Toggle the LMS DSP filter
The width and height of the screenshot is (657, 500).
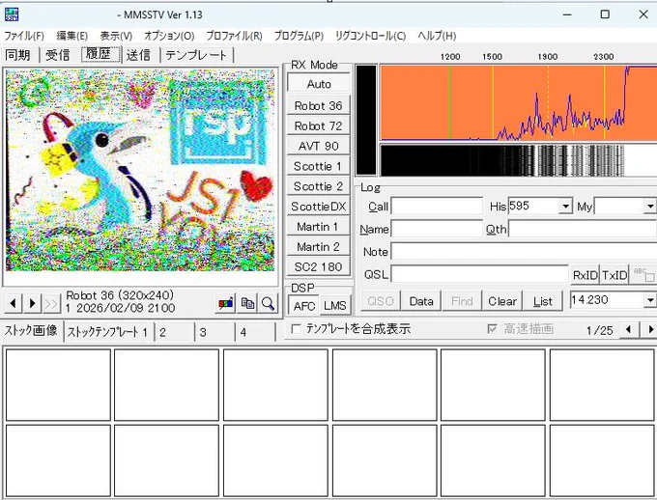pos(335,306)
